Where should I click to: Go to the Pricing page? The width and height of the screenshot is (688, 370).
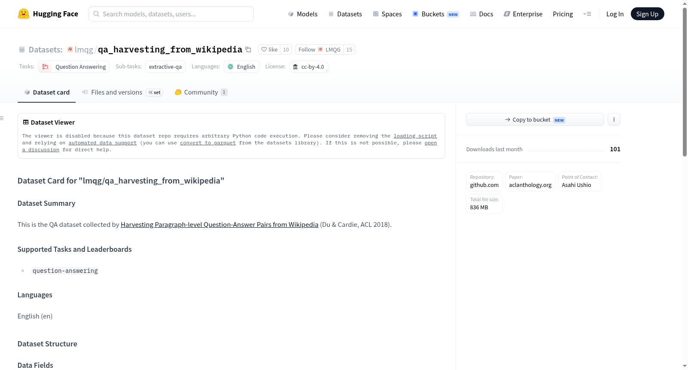[x=563, y=14]
